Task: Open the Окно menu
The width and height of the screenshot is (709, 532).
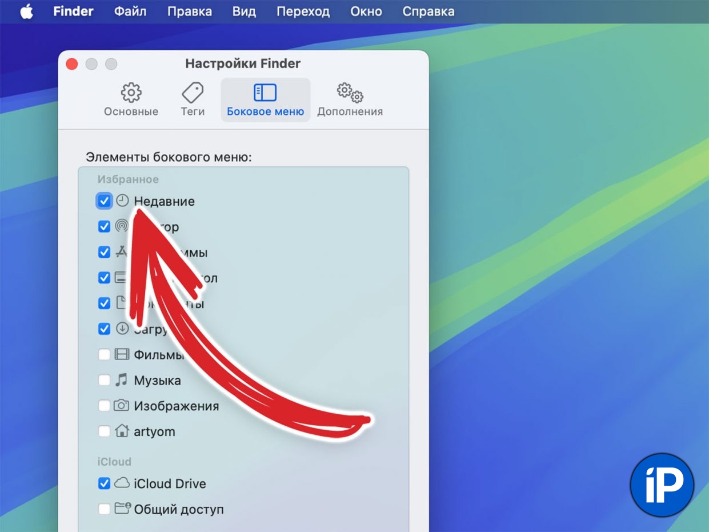Action: click(366, 11)
